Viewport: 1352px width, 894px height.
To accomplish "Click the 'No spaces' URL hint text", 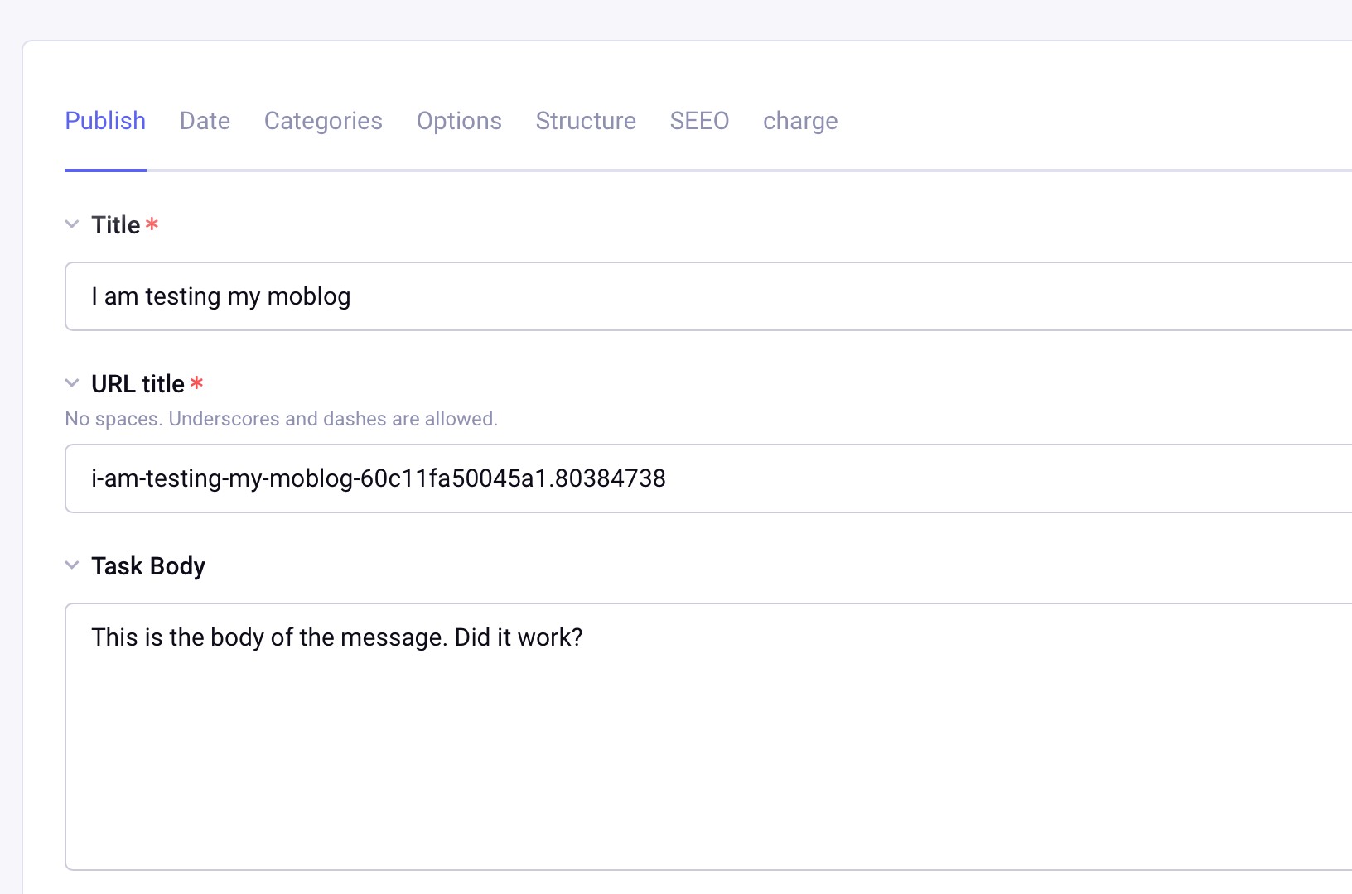I will tap(281, 419).
